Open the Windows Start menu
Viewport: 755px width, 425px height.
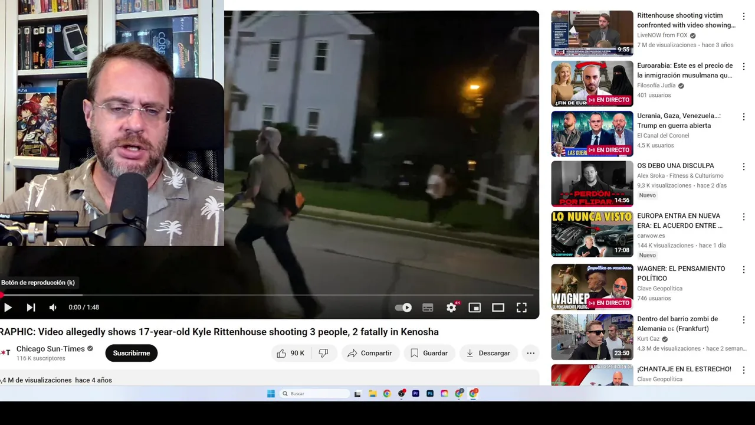[x=271, y=394]
